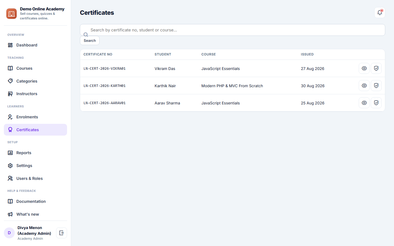View Karthik Nair certificate via eye icon

[364, 86]
